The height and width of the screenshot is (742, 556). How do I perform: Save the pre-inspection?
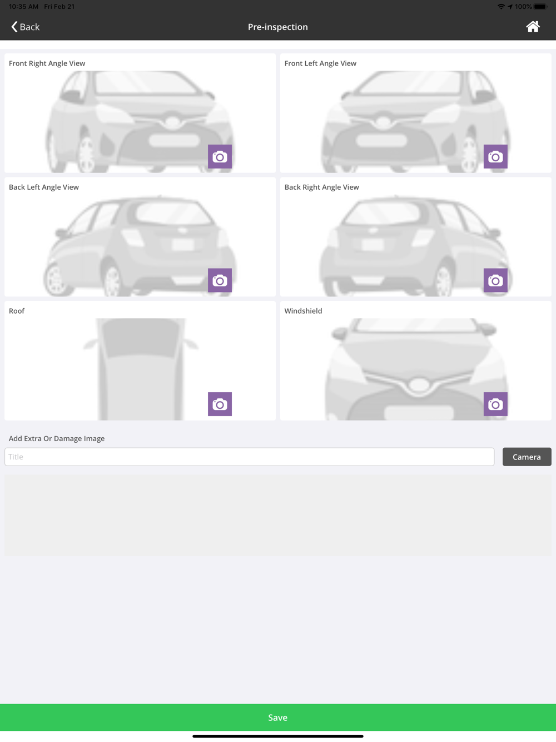278,718
